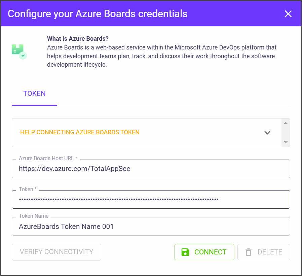Click the help panel scroll down arrow
This screenshot has height=276, width=302.
click(x=286, y=142)
